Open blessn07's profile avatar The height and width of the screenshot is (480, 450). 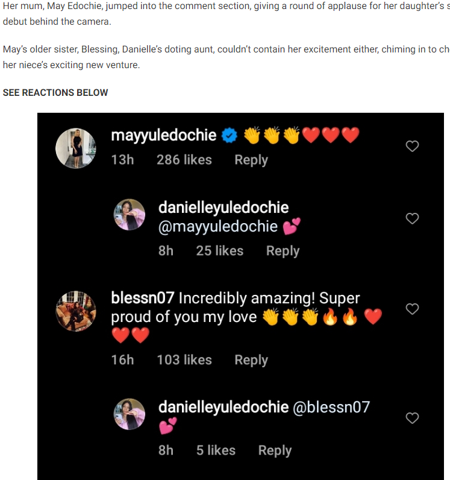pos(76,311)
